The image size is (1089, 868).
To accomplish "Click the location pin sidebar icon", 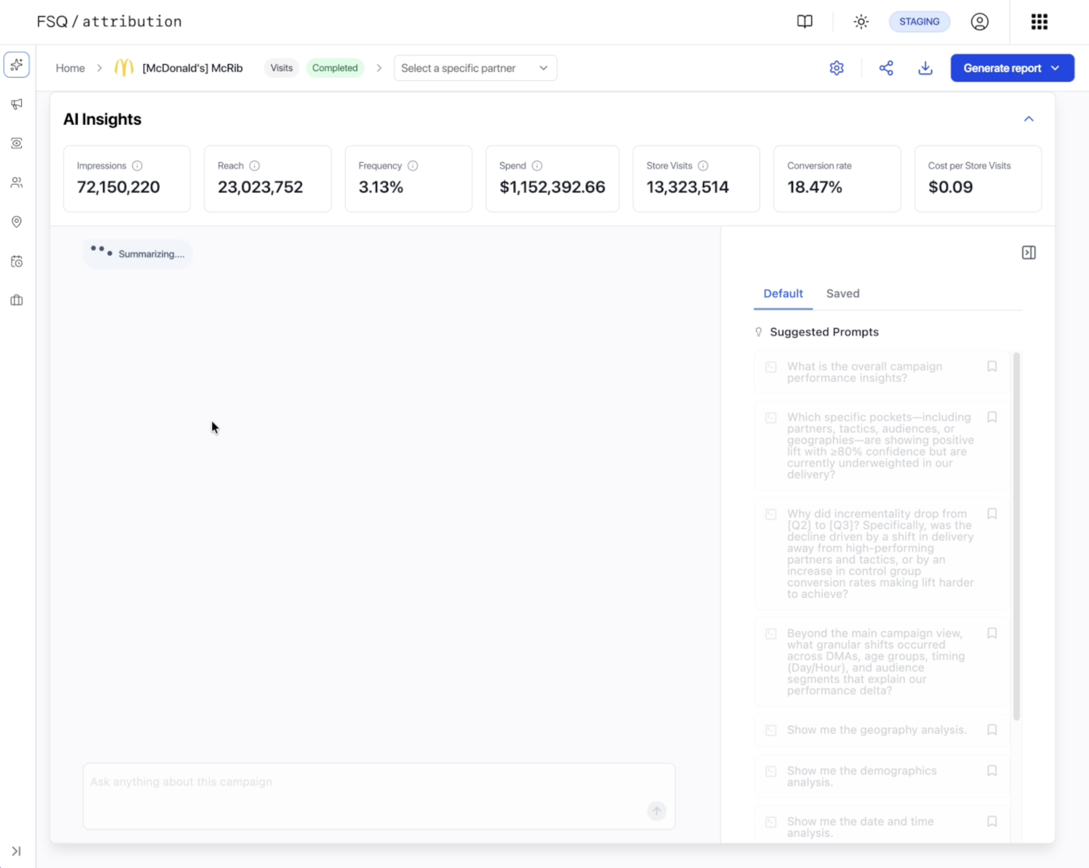I will coord(17,222).
